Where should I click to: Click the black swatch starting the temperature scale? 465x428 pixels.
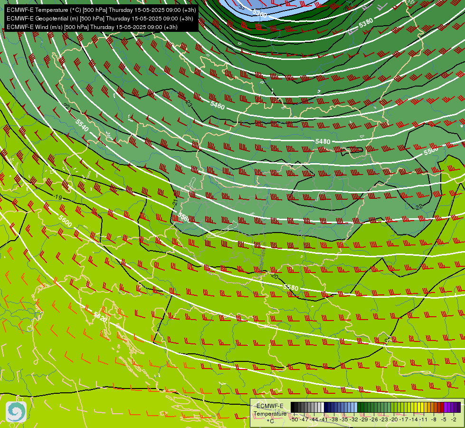coord(293,407)
